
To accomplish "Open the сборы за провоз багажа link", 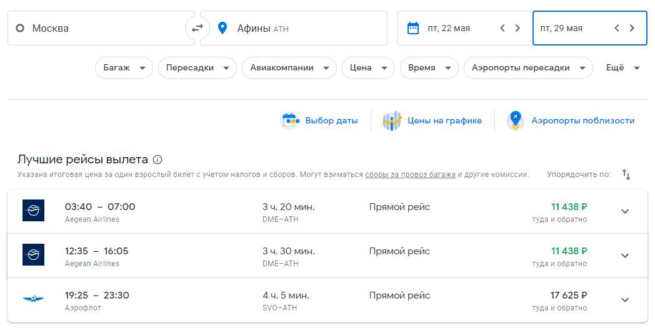I will click(x=410, y=175).
